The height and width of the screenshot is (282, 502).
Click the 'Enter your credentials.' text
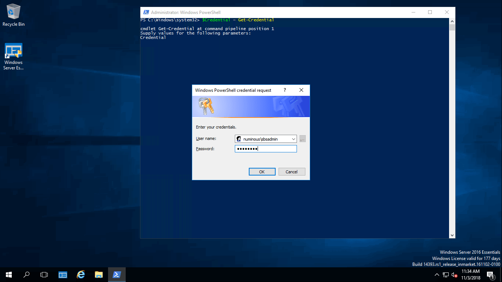[216, 127]
